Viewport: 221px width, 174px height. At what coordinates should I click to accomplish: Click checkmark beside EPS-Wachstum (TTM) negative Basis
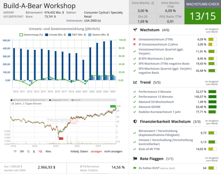(x=135, y=63)
